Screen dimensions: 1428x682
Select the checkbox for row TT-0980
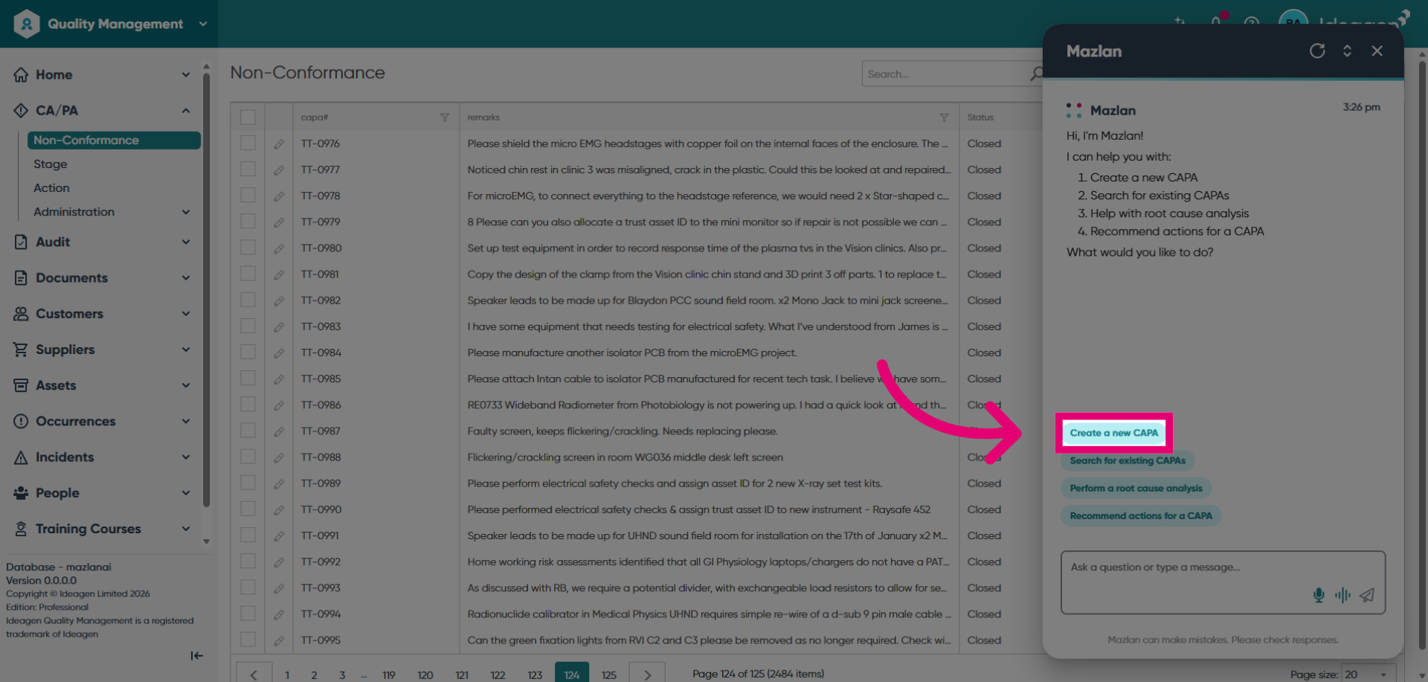click(x=248, y=247)
